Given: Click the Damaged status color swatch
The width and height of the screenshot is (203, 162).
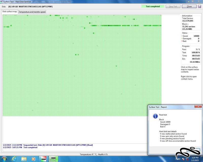Looking at the screenshot, I should (182, 39).
